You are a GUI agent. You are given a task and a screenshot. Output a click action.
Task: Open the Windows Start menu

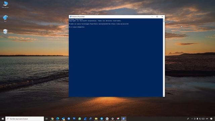point(3,119)
